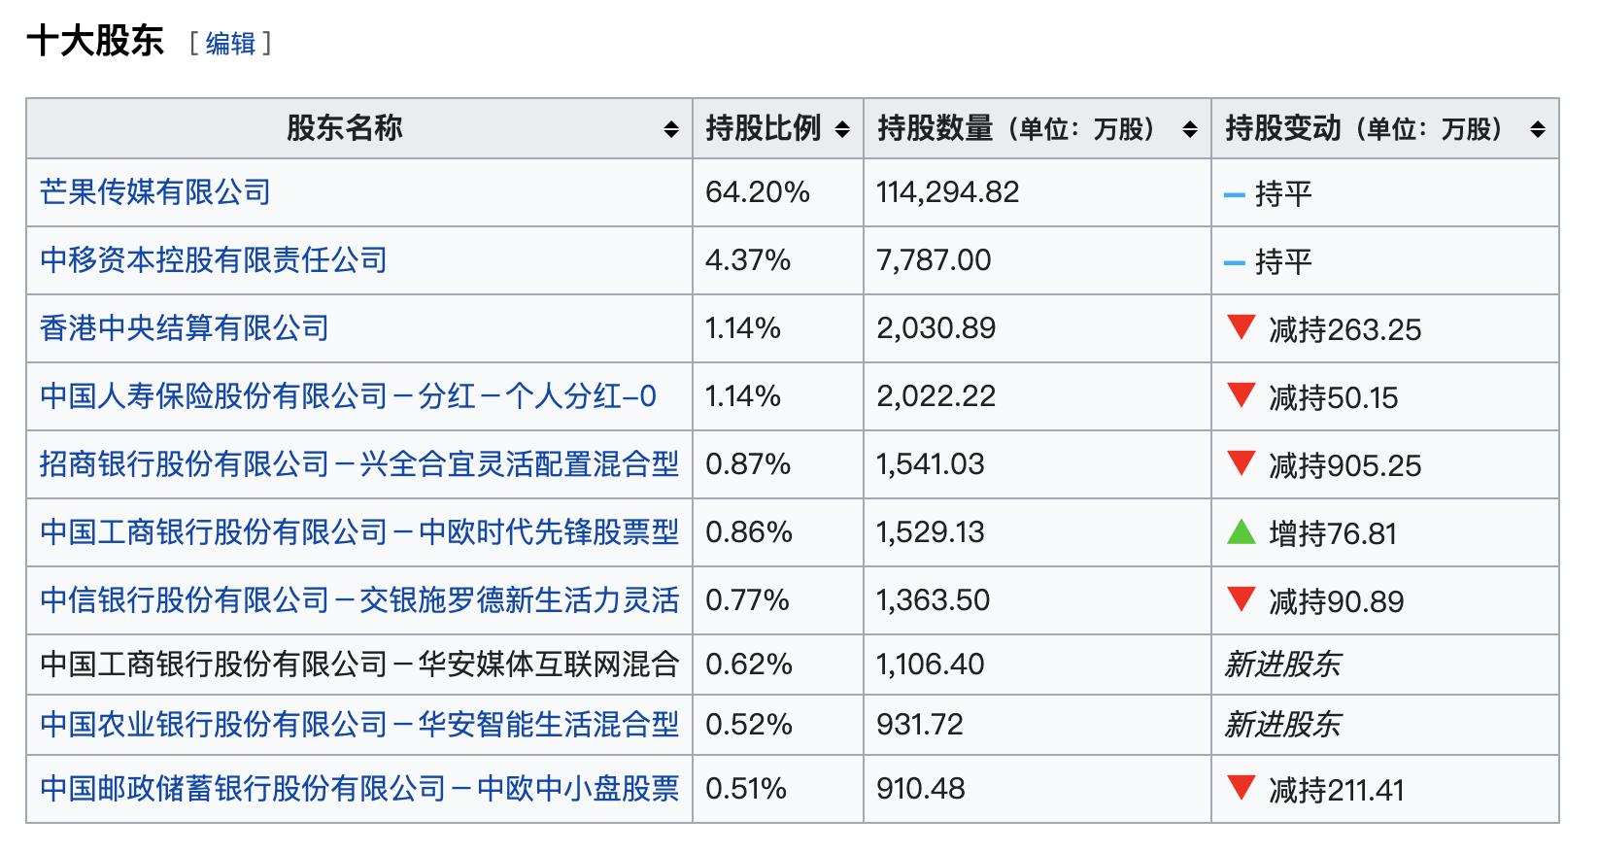Click red down arrow beside 减持905.25
The width and height of the screenshot is (1599, 853).
coord(1241,463)
